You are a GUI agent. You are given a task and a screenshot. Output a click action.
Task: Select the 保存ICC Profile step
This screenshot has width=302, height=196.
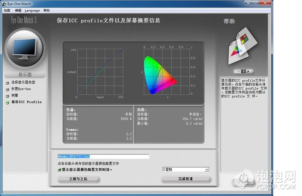26,102
